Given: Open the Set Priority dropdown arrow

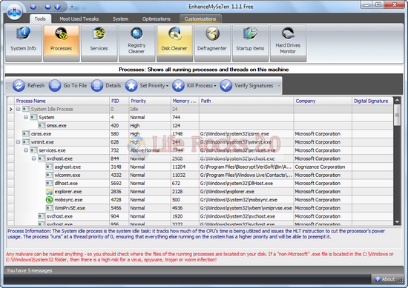Looking at the screenshot, I should coord(167,86).
